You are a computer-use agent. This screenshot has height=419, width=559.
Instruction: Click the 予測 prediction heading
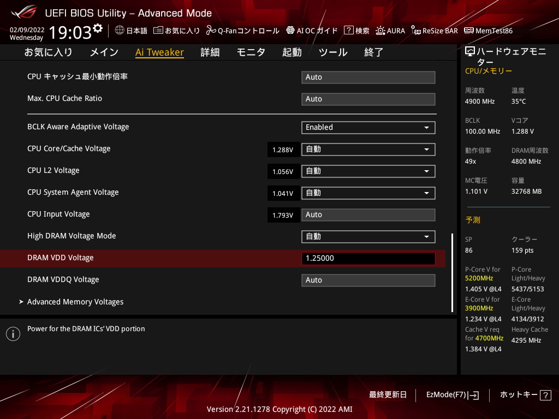pos(473,220)
